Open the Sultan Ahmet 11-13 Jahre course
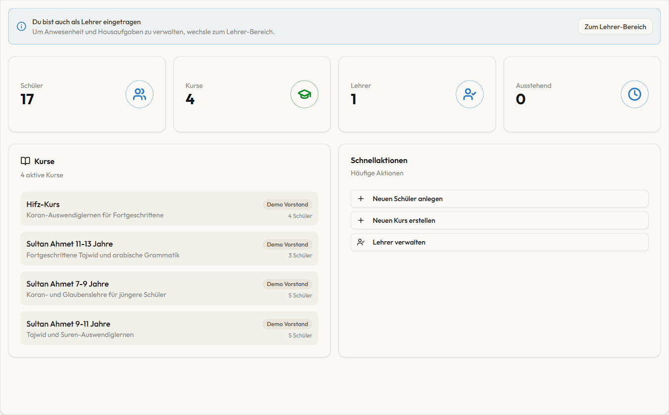The image size is (669, 415). [x=169, y=249]
